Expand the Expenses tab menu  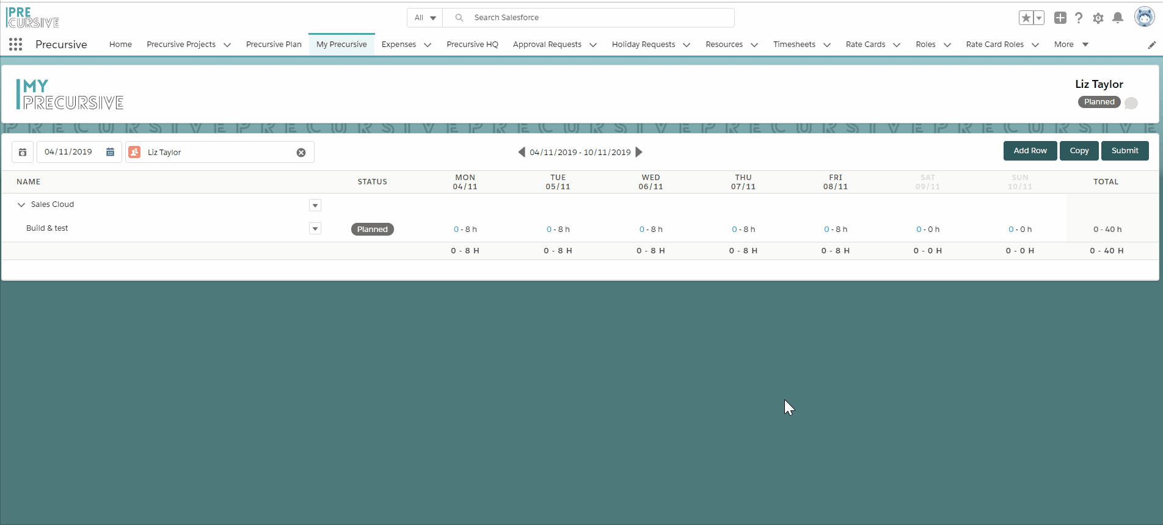[x=428, y=45]
